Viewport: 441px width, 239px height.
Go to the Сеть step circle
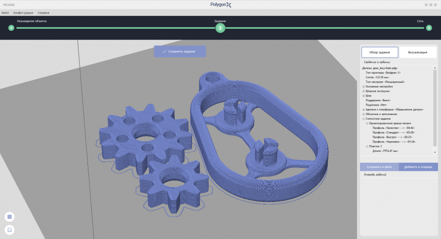coord(429,28)
